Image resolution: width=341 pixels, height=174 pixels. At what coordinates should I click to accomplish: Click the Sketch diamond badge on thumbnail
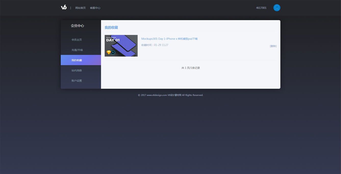point(109,52)
